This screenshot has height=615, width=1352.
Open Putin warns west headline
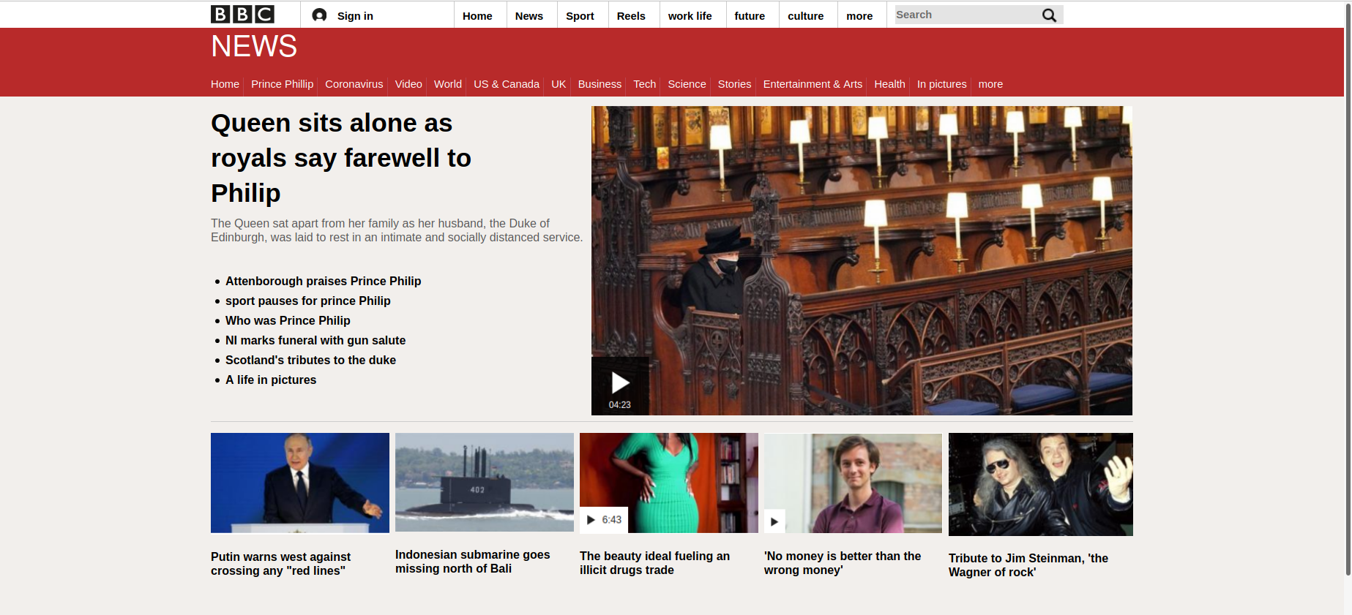click(x=280, y=564)
